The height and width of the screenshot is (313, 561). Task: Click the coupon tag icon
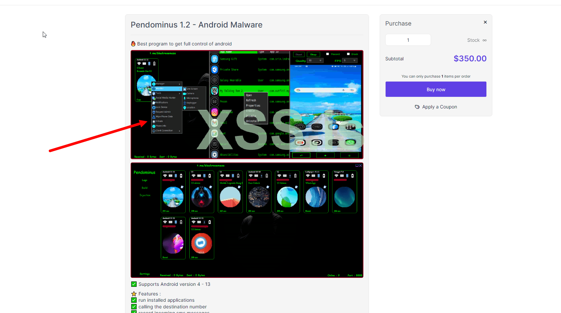[x=417, y=107]
